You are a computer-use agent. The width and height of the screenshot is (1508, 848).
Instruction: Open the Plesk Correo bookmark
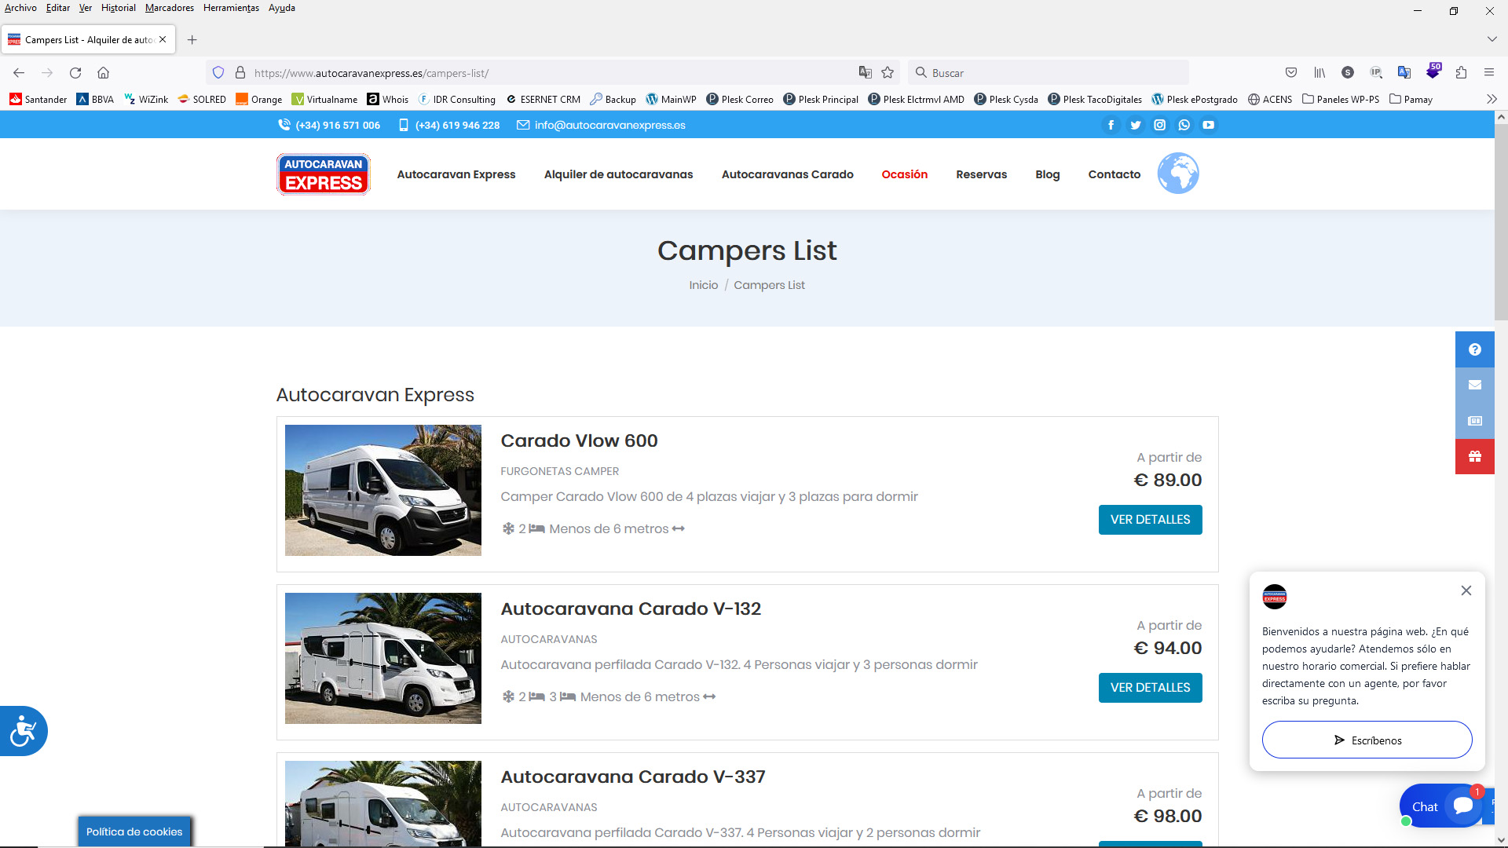pyautogui.click(x=739, y=99)
